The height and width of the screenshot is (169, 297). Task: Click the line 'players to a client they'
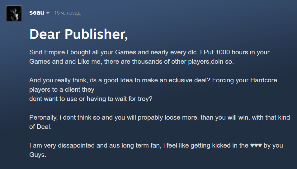tap(62, 89)
